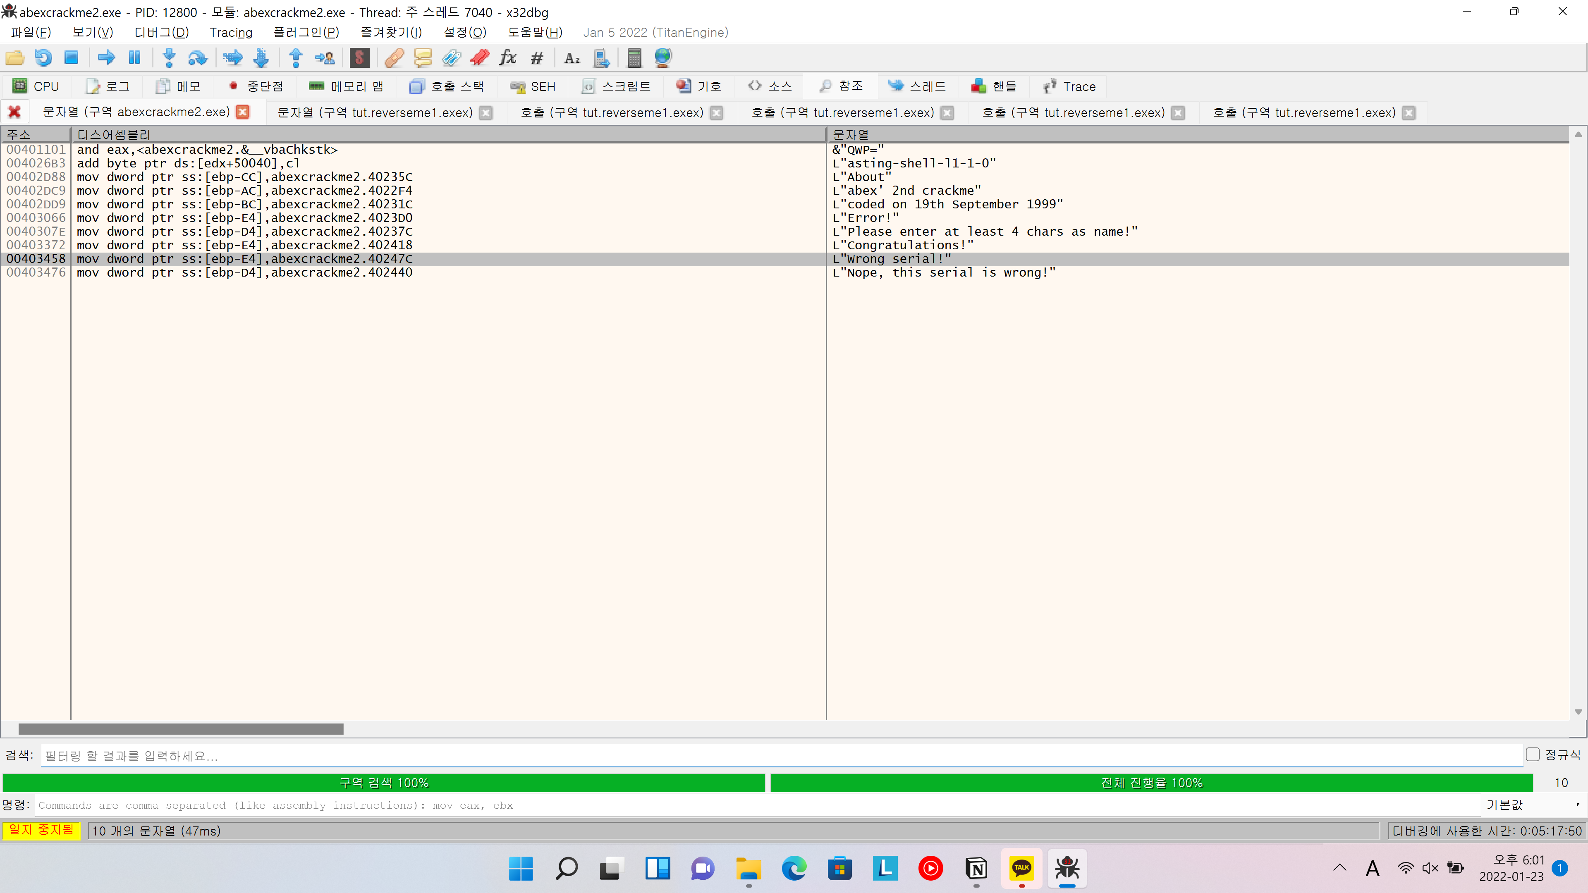Screen dimensions: 1588x893
Task: Click the 주소 column header
Action: (36, 134)
